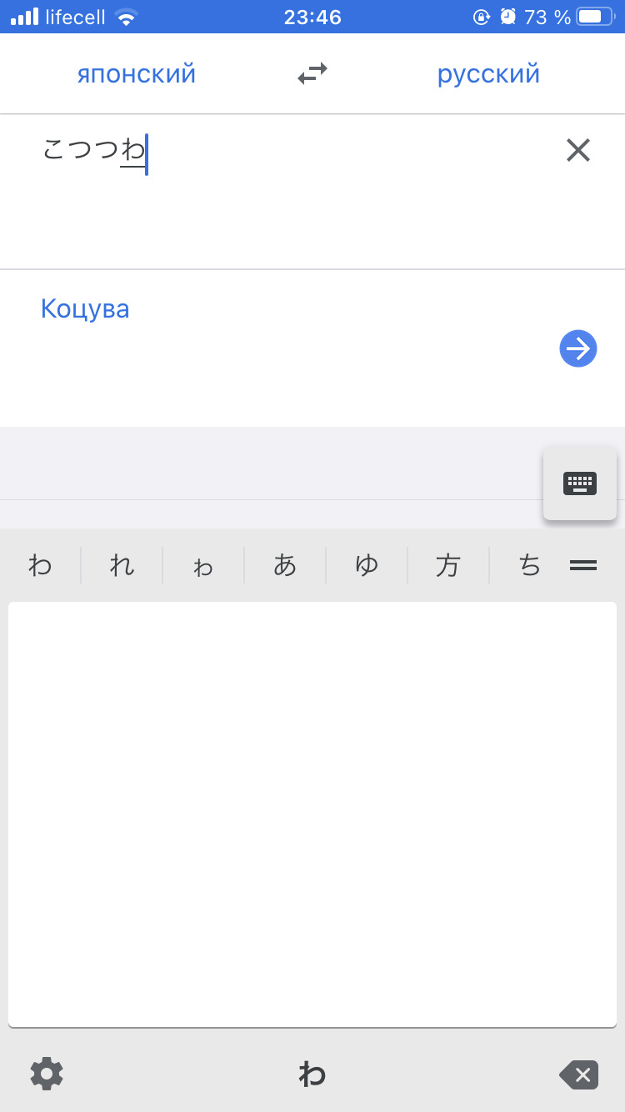
Task: Choose kanji 方 suggestion
Action: point(448,565)
